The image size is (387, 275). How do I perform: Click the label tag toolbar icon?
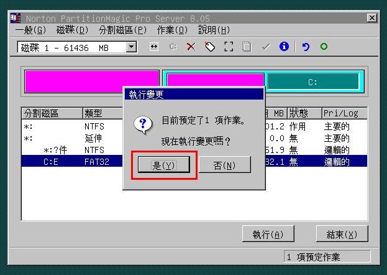point(210,47)
